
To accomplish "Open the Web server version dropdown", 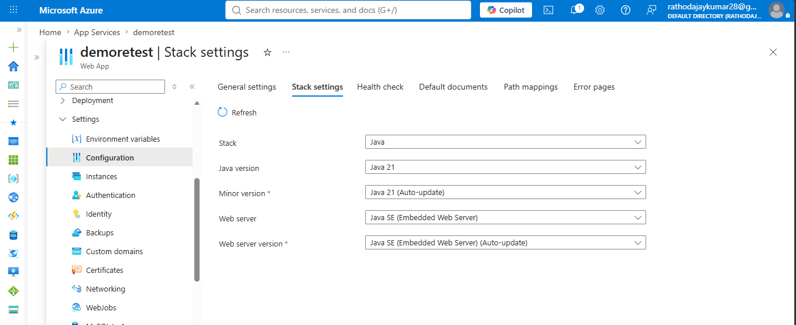I will tap(505, 242).
